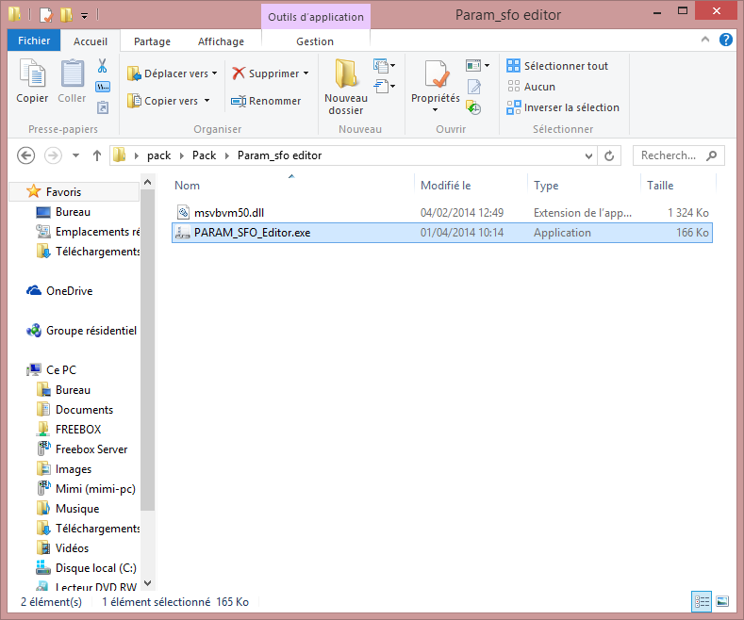Click 'Pack' breadcrumb segment
Viewport: 744px width, 620px height.
[x=204, y=155]
